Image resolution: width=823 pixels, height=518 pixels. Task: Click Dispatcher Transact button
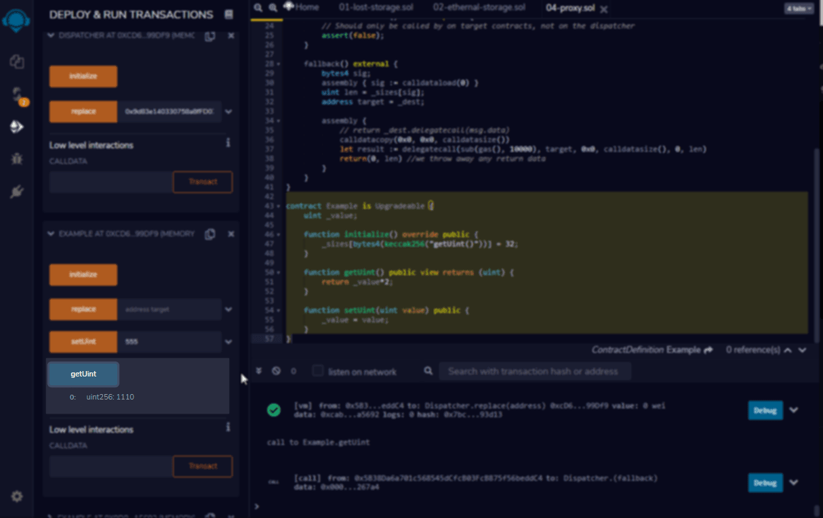coord(203,182)
